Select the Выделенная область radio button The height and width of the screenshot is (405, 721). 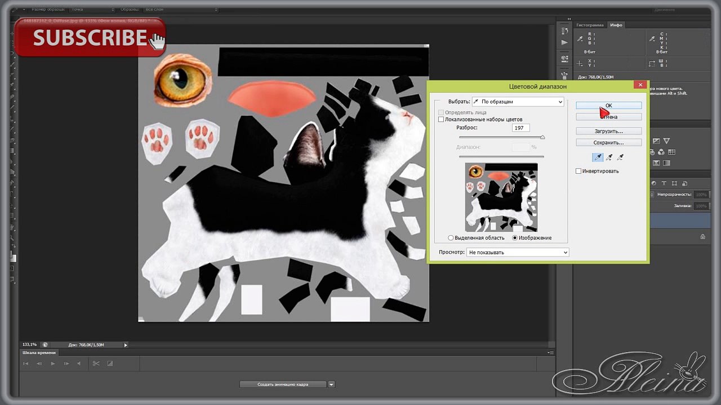(x=451, y=238)
